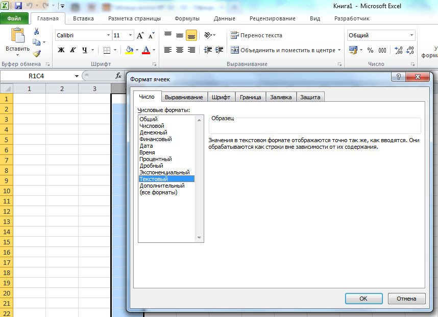438x317 pixels.
Task: Toggle bottom vertical alignment
Action: pyautogui.click(x=191, y=35)
